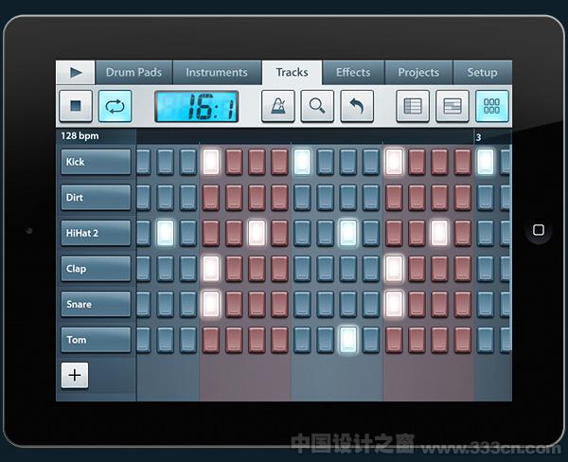
Task: Turn off HiHat 2's lit step in first red group
Action: [257, 233]
